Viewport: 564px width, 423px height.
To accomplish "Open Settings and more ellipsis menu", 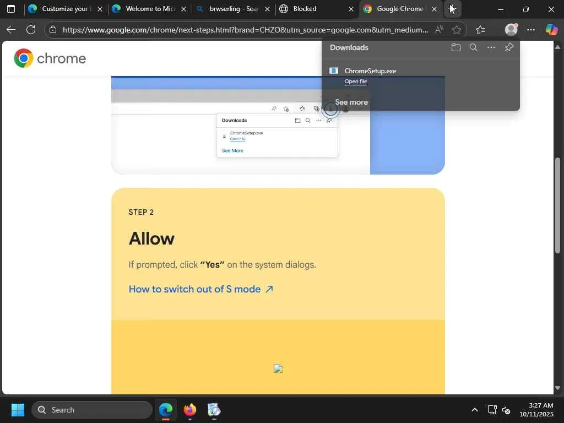I will pos(531,30).
